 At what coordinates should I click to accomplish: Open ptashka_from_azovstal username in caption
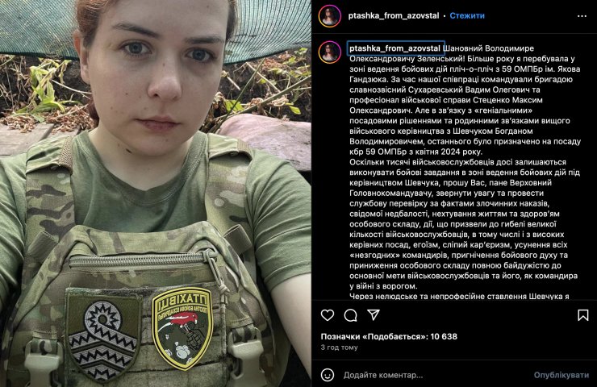point(395,48)
